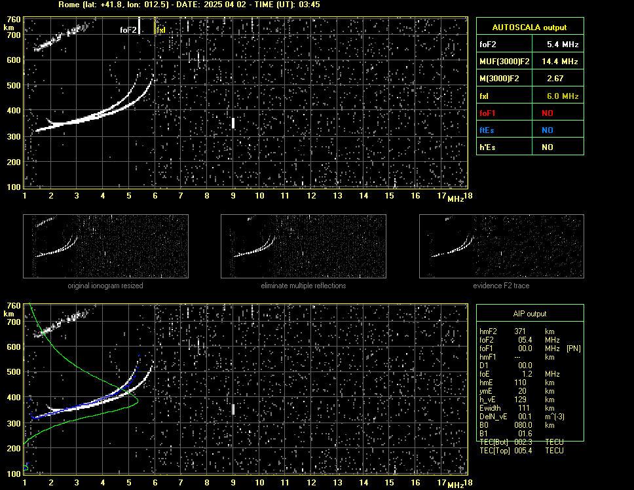Click the blue ftEs label
The width and height of the screenshot is (634, 490).
(x=487, y=130)
